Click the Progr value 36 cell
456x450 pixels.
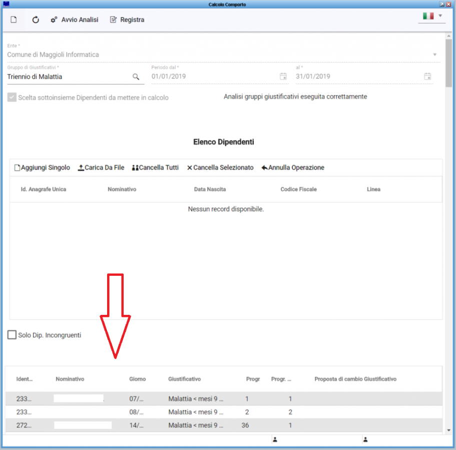point(245,425)
